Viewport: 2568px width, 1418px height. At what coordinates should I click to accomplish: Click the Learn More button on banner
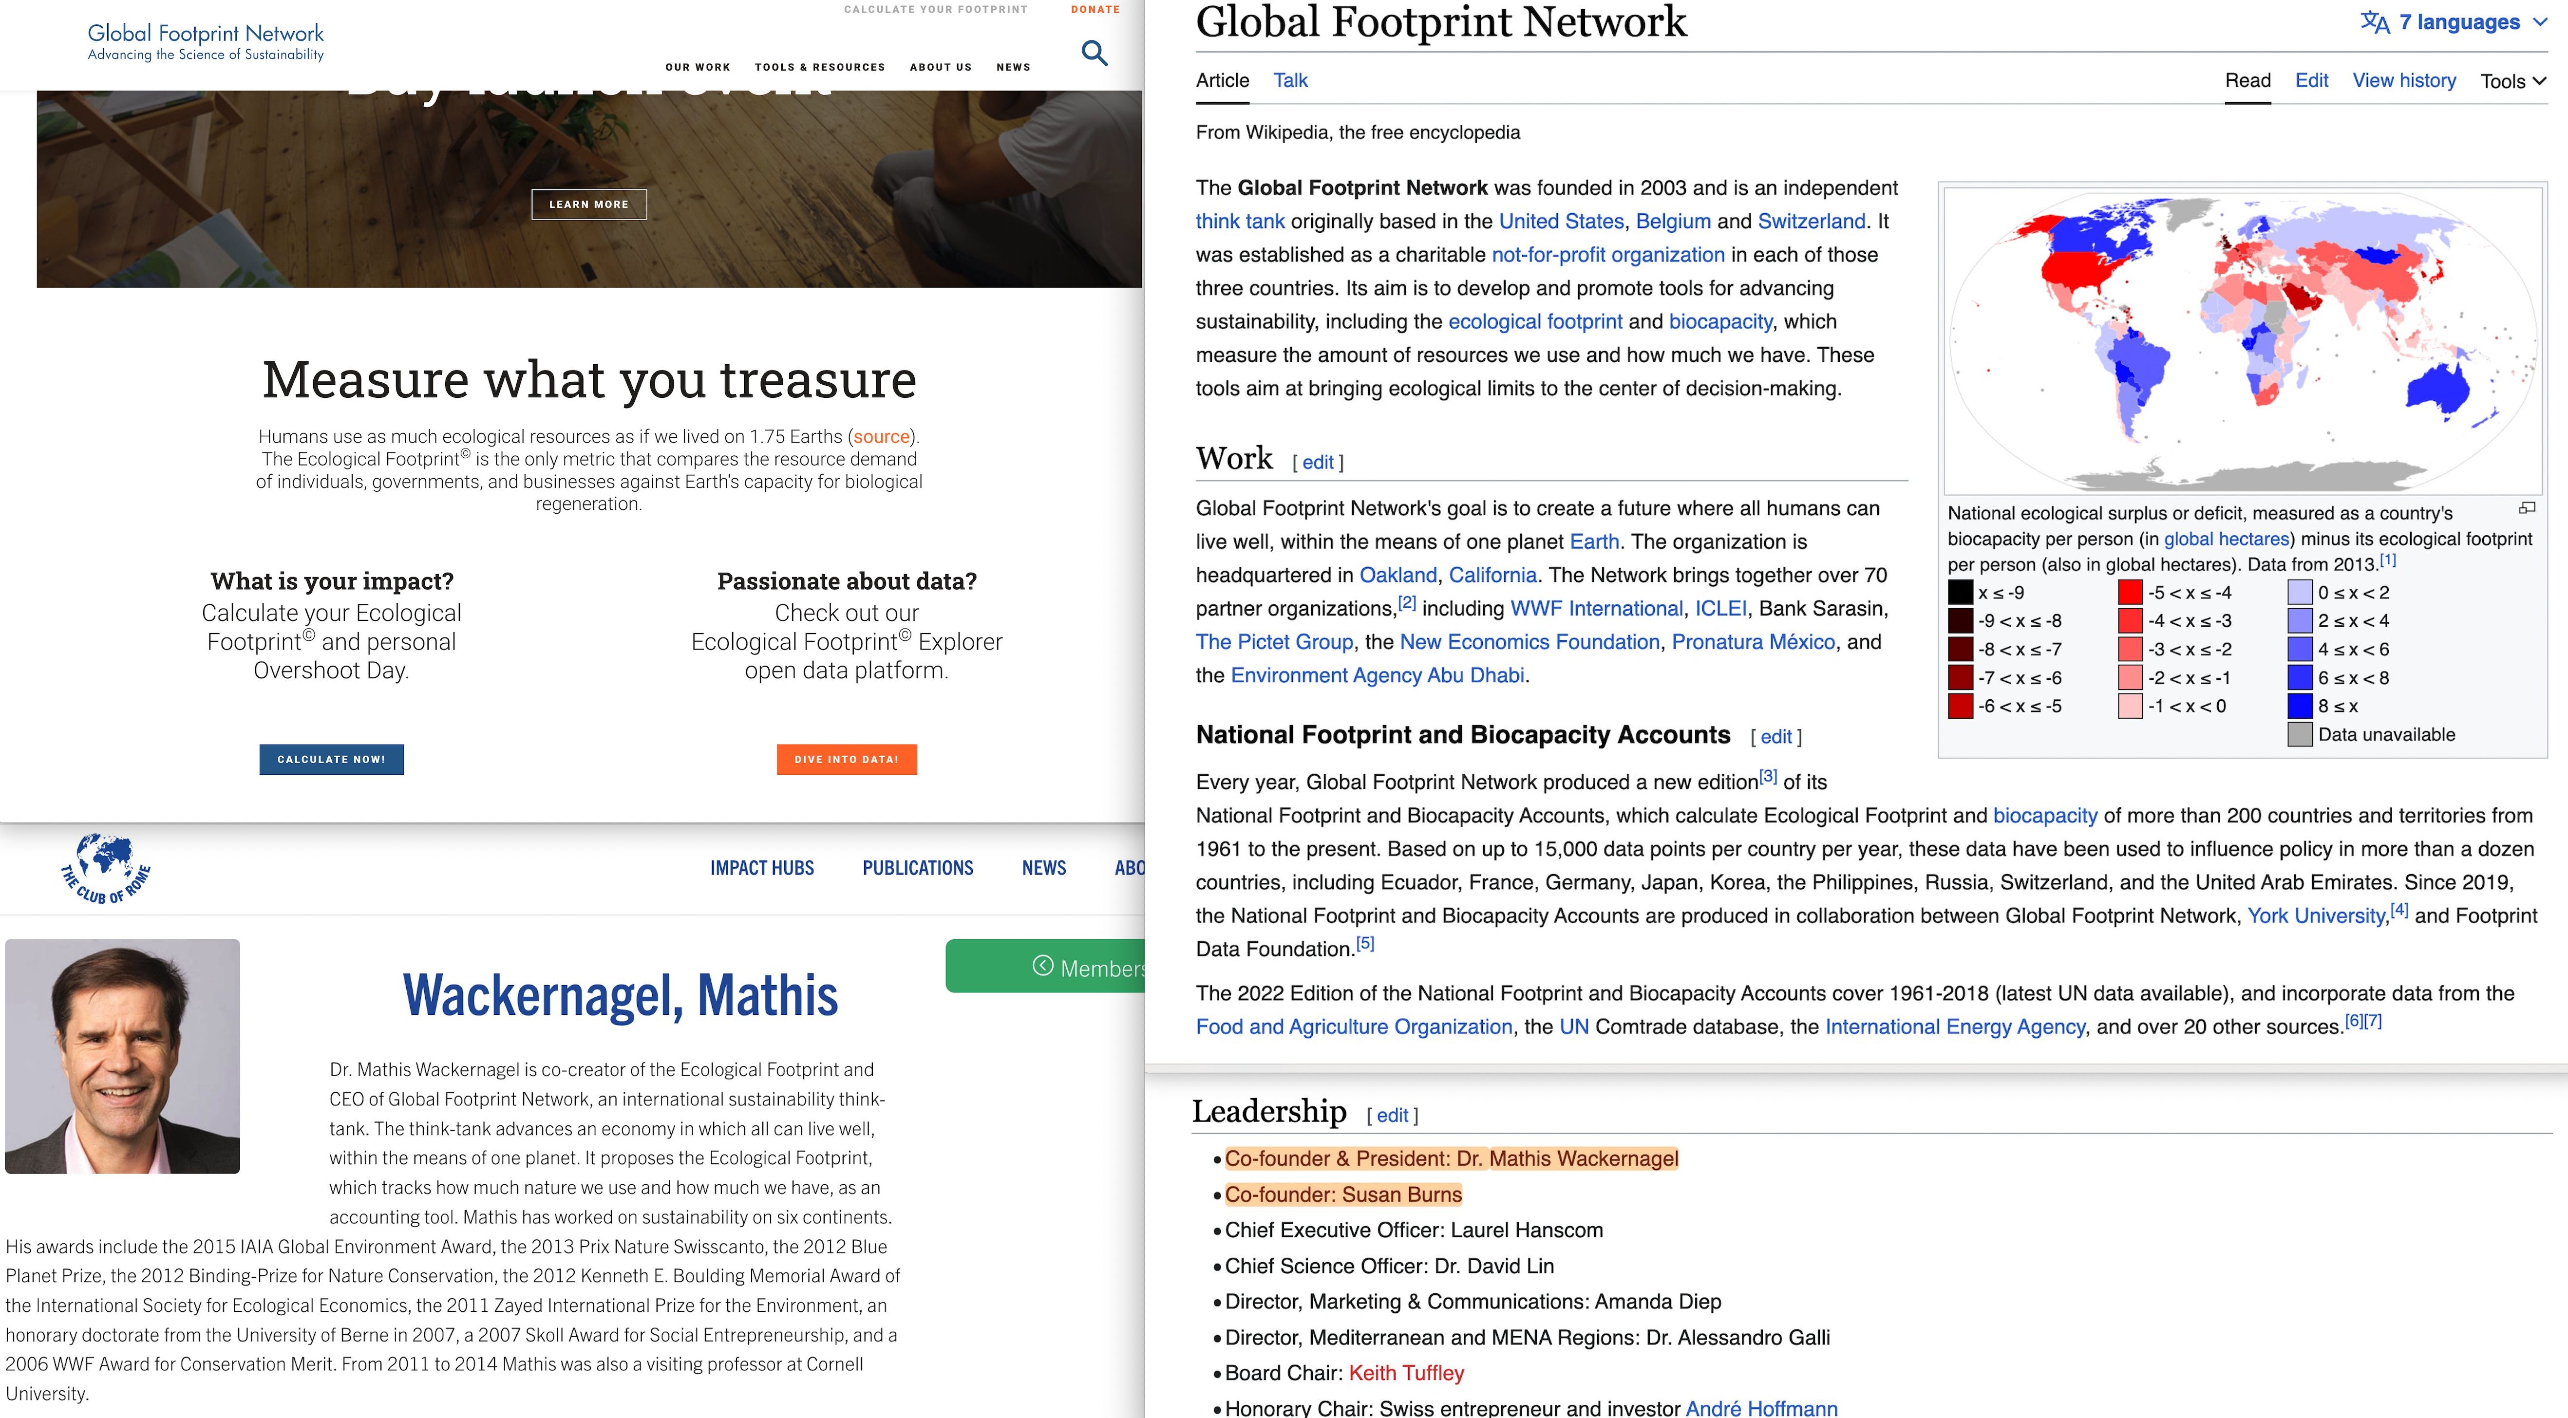click(589, 205)
